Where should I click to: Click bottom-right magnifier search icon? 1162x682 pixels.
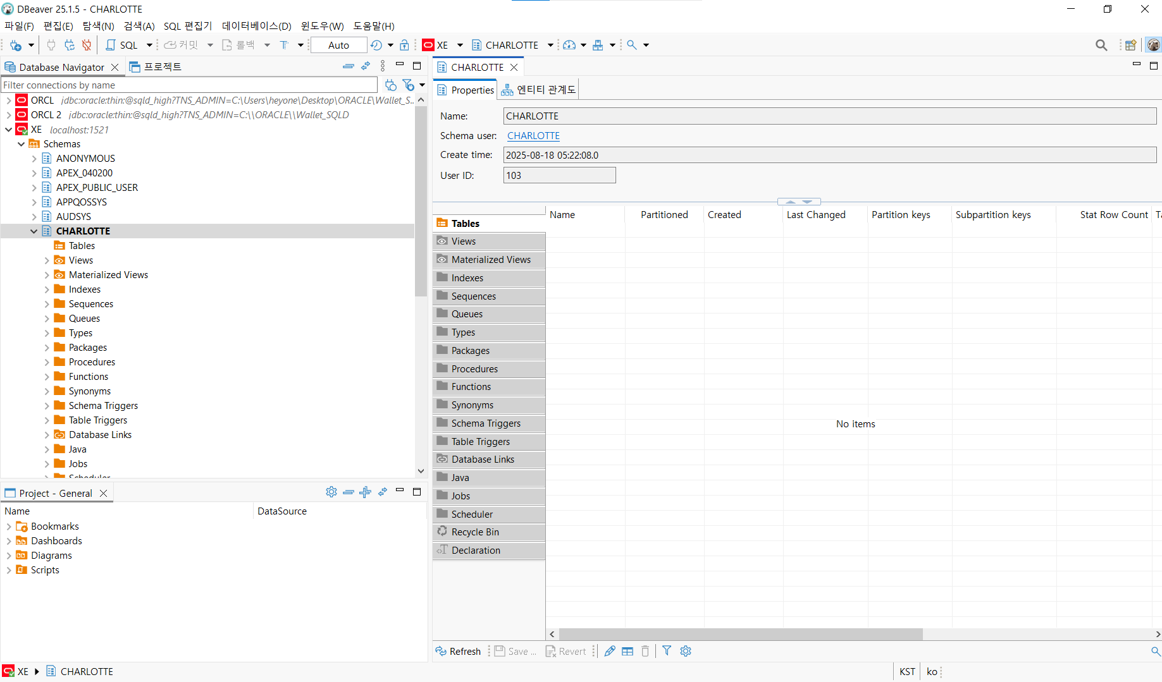click(x=1156, y=651)
